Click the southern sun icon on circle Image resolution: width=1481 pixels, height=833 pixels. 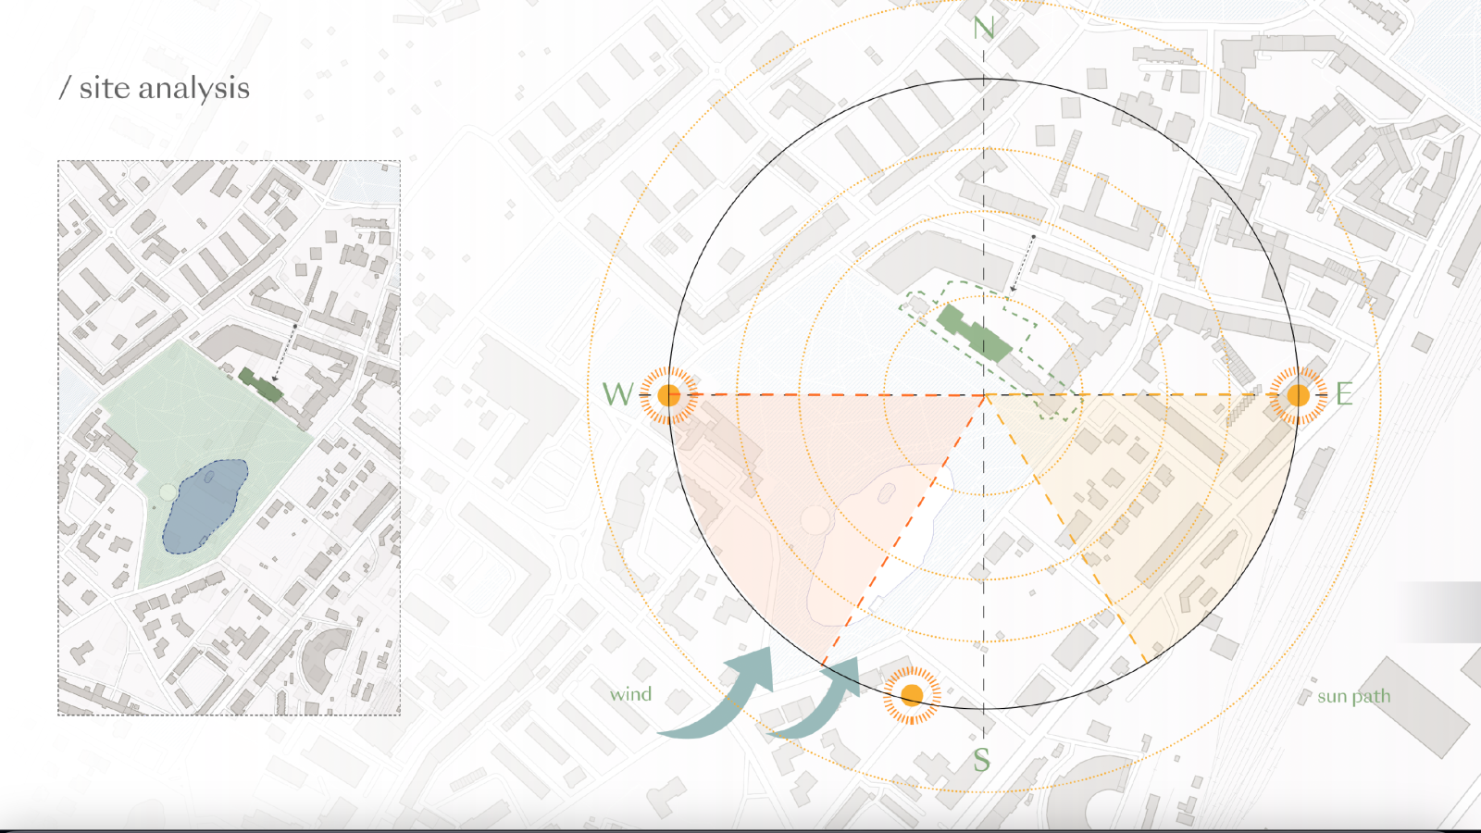click(912, 694)
